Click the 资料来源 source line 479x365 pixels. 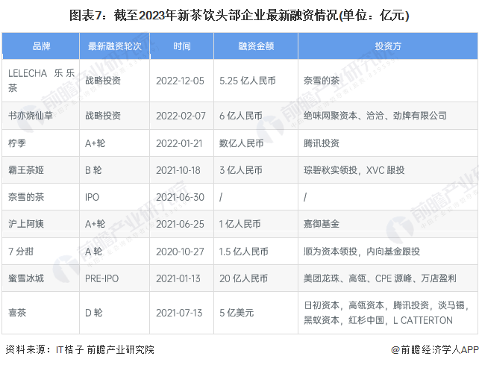(x=80, y=349)
